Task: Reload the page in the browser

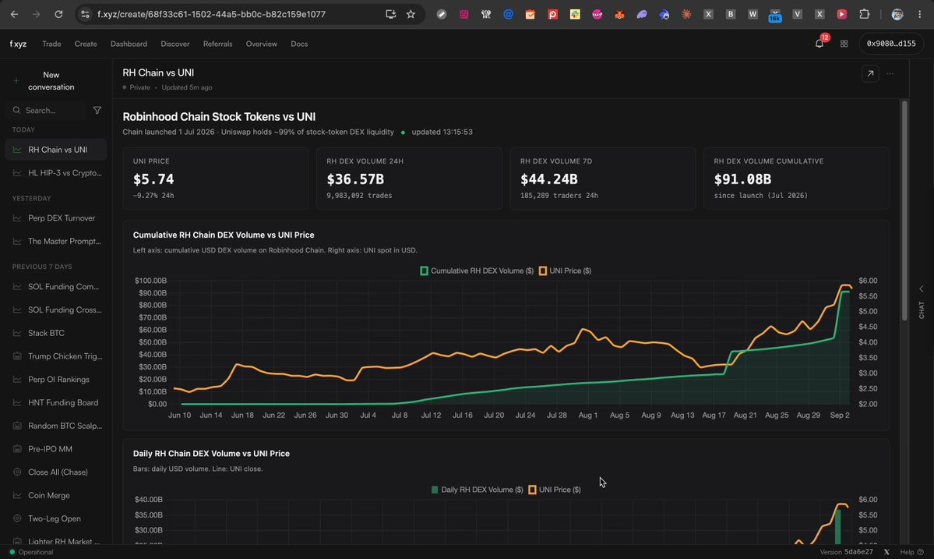Action: [58, 14]
